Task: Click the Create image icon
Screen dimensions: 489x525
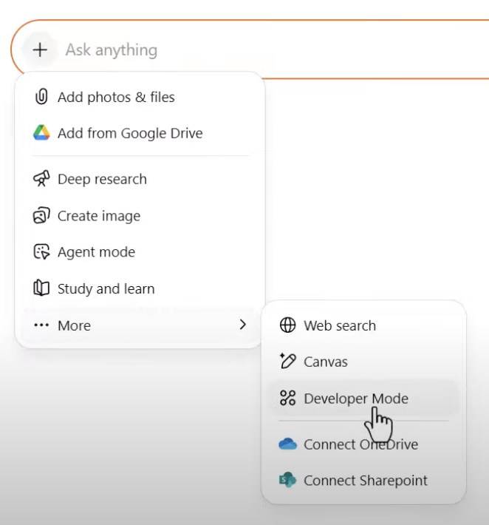Action: click(x=41, y=216)
